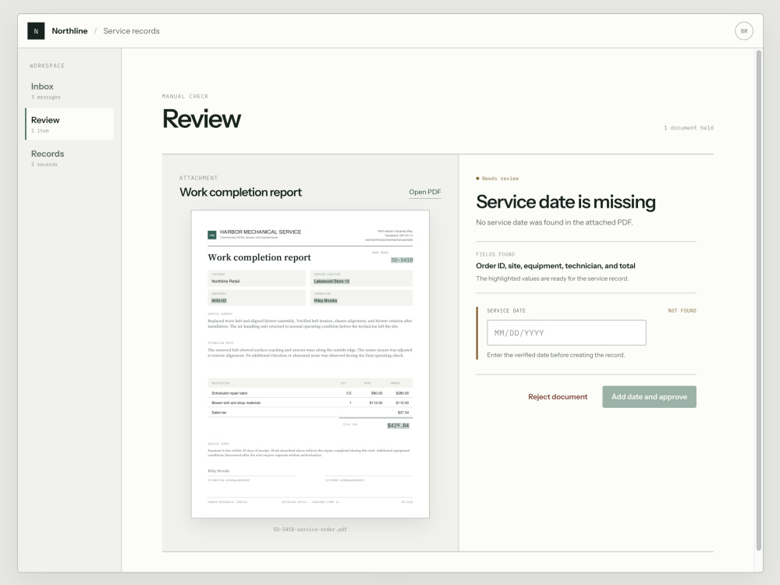Open the BR user avatar menu
This screenshot has width=780, height=585.
[743, 31]
